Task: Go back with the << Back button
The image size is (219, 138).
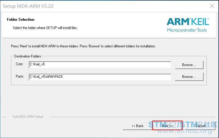Action: [138, 126]
